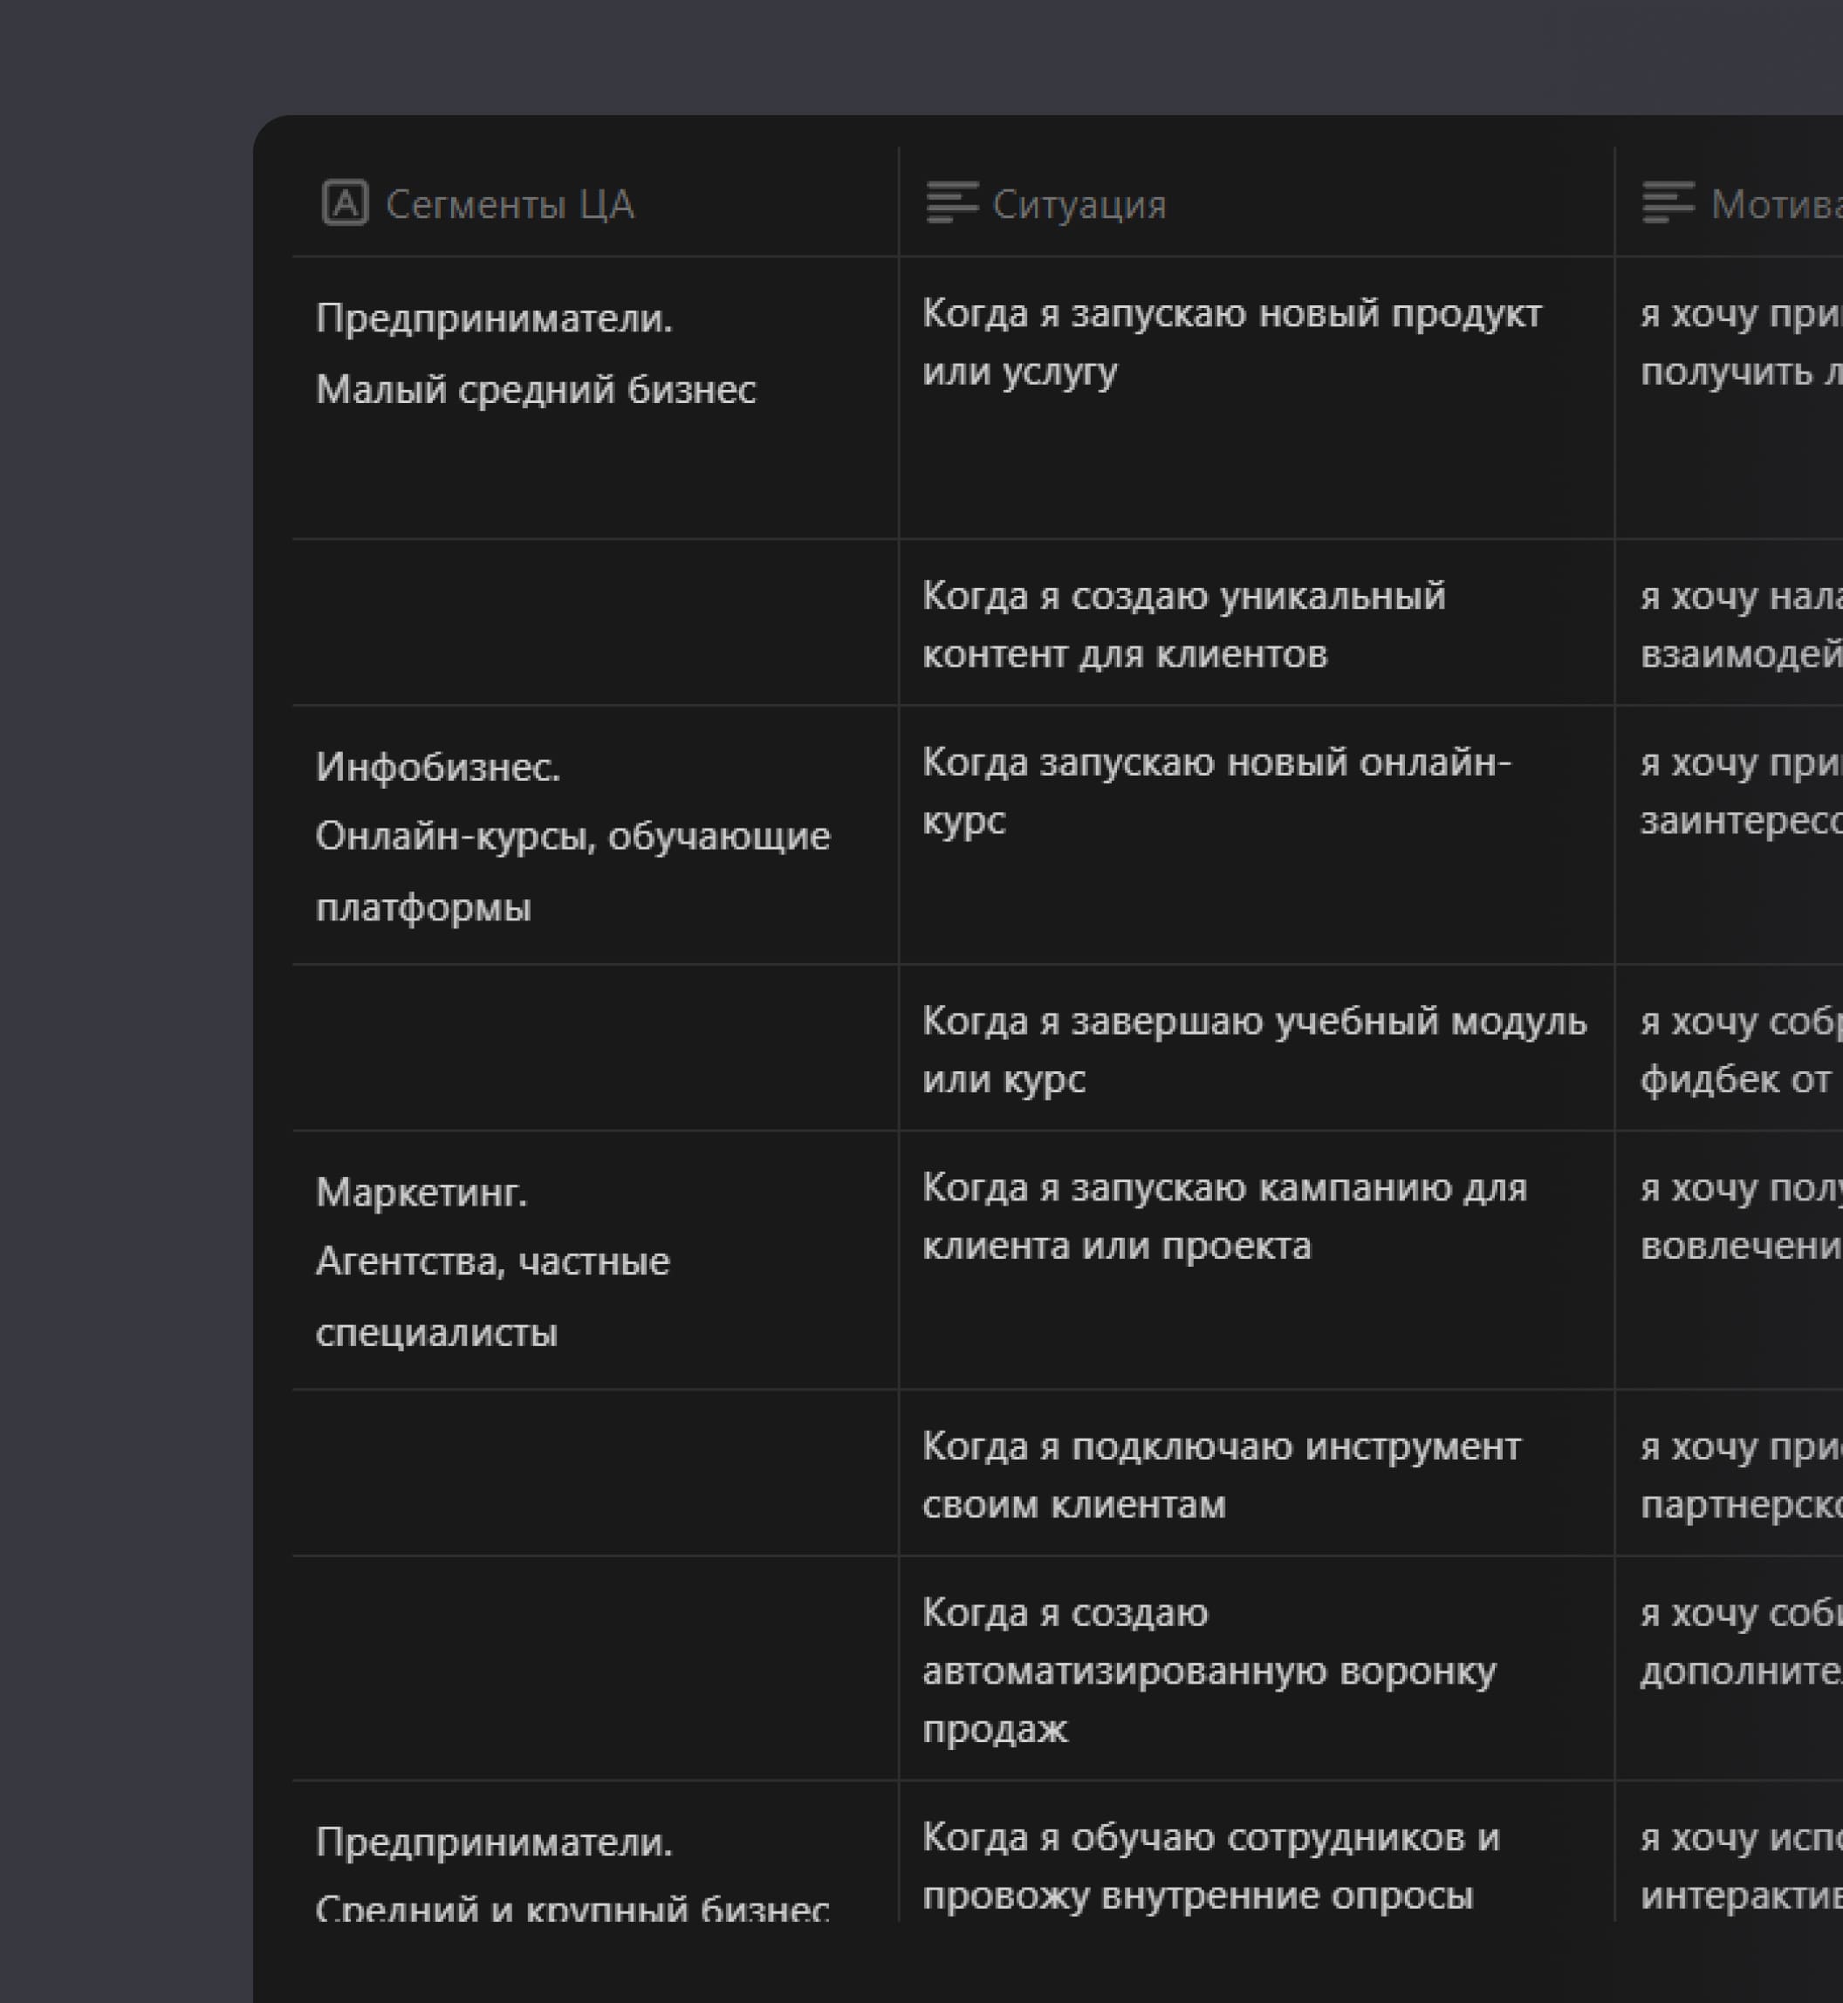
Task: Select the 'Инфобизнес. Онлайн-курсы' segment cell
Action: (x=572, y=837)
